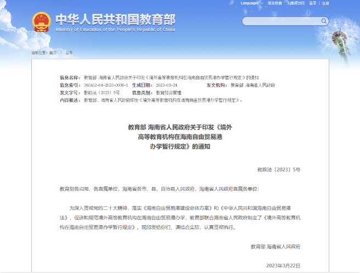Click the national emblem logo
360x273 pixels.
click(41, 22)
